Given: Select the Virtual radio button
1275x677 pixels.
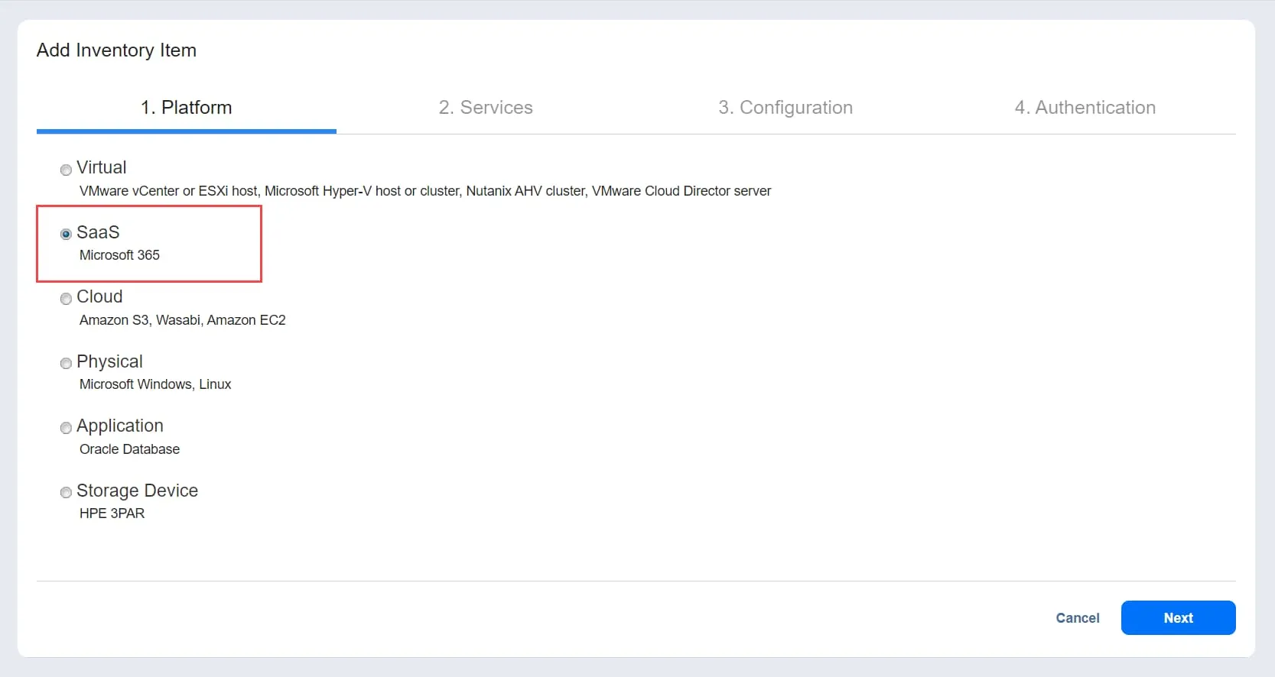Looking at the screenshot, I should [66, 170].
